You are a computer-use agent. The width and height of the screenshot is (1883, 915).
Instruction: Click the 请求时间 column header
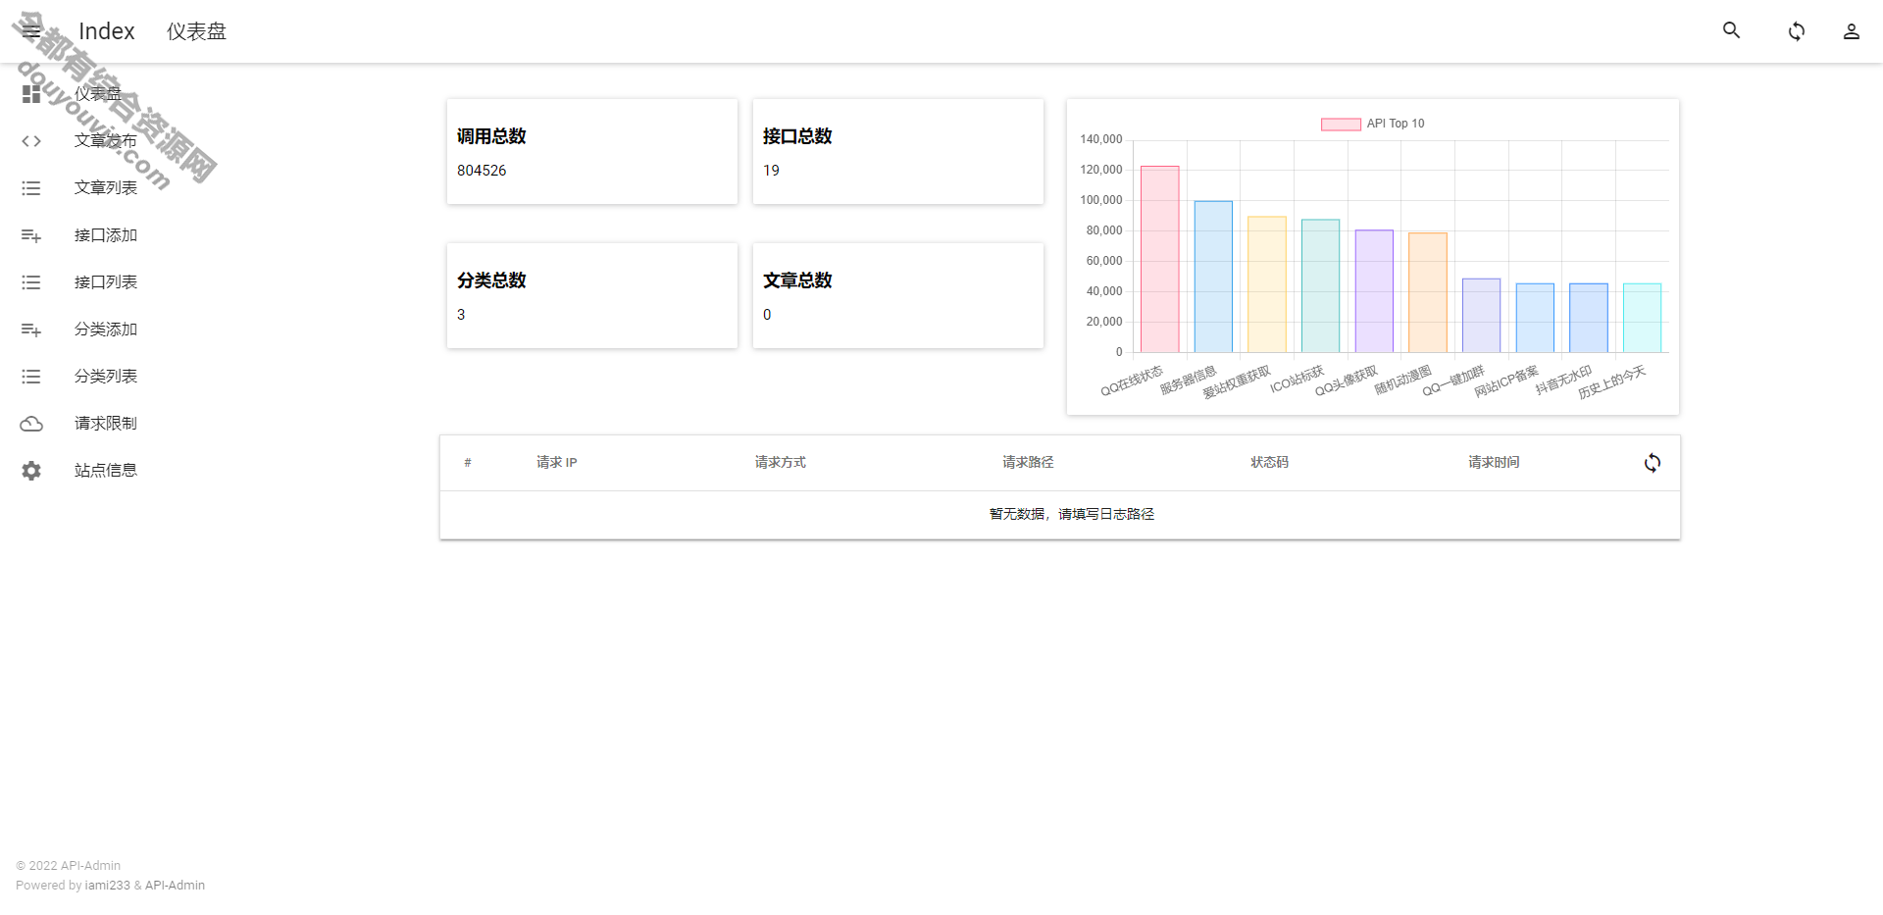(1494, 463)
